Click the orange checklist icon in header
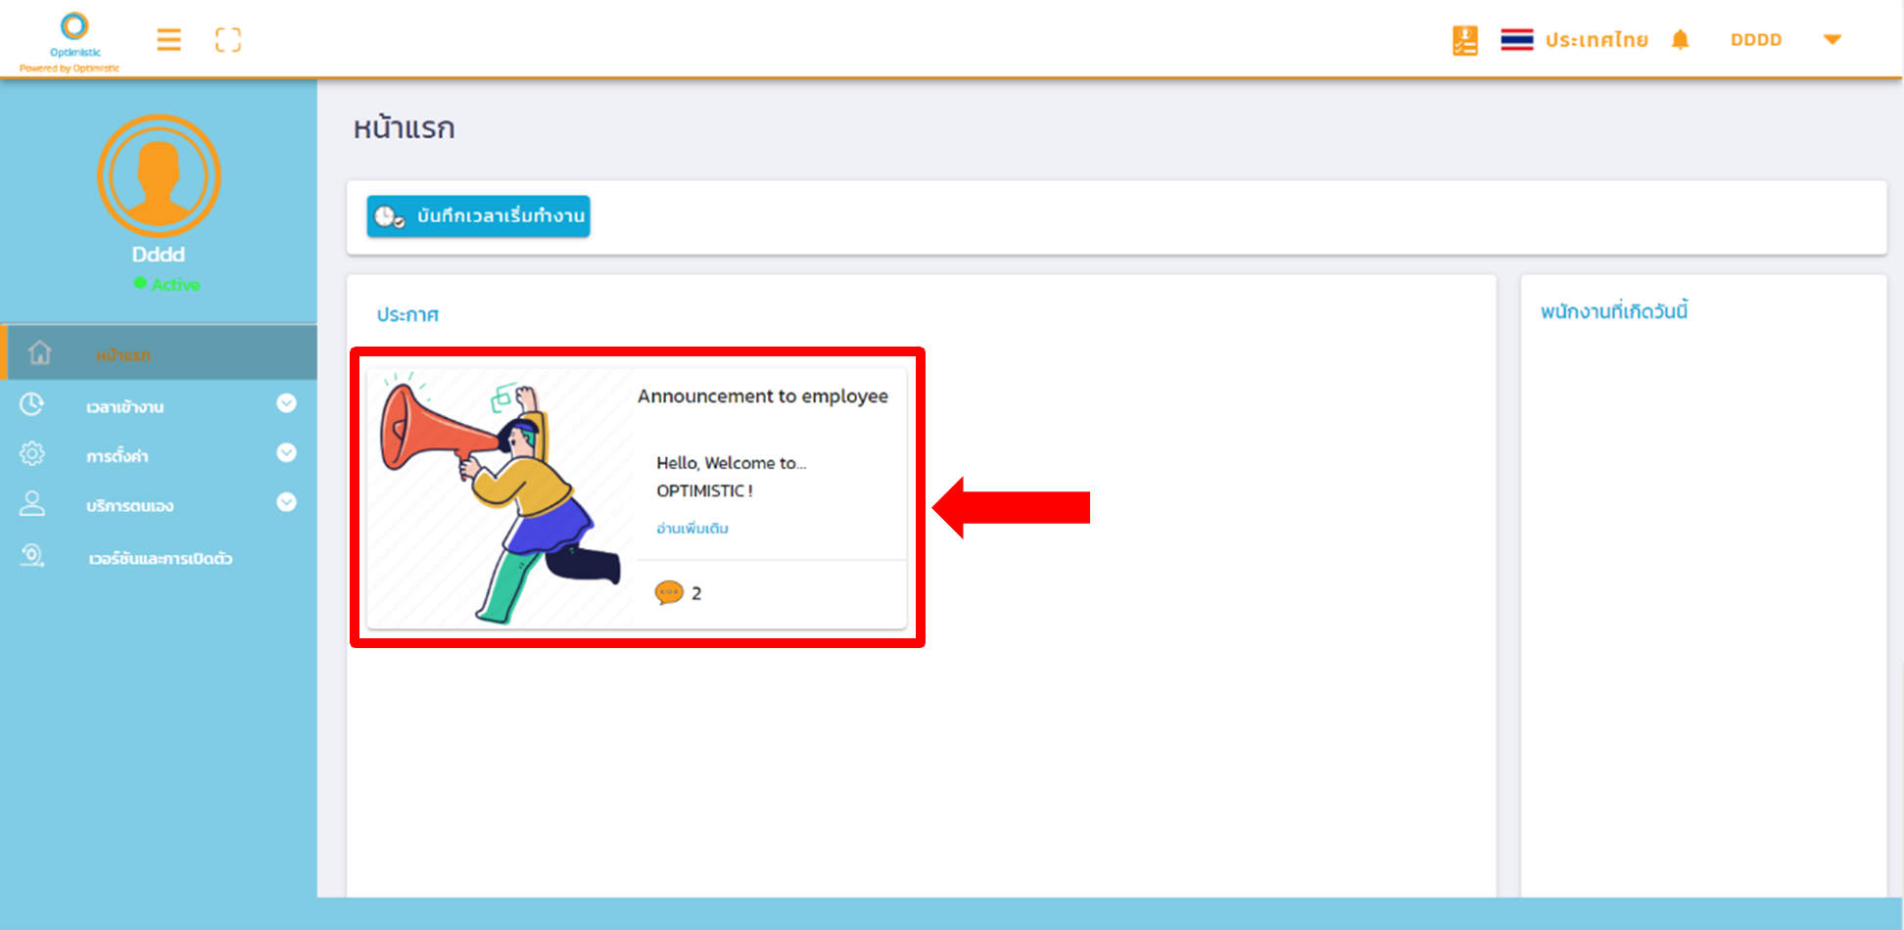This screenshot has width=1904, height=930. [x=1464, y=40]
